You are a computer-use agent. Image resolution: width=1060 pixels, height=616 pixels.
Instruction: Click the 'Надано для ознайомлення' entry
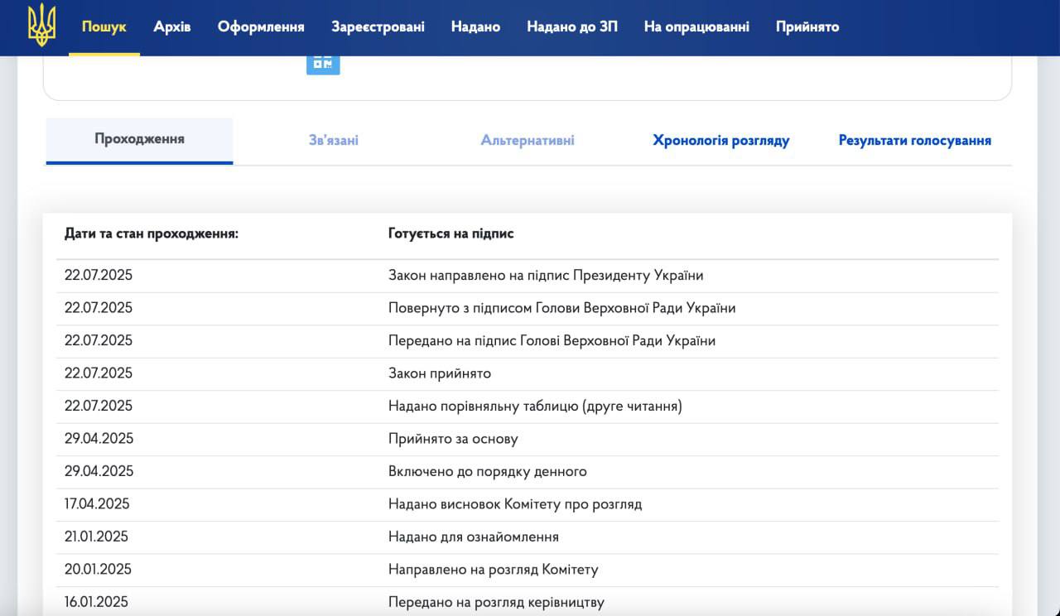tap(474, 537)
